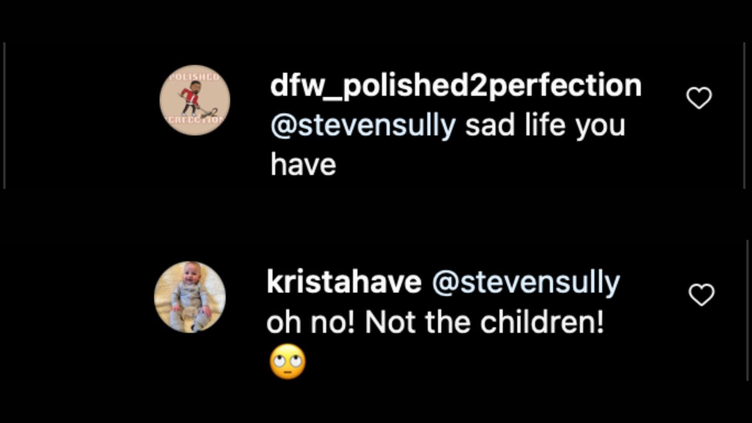
Task: Click the "Not the children!" text
Action: click(x=484, y=322)
